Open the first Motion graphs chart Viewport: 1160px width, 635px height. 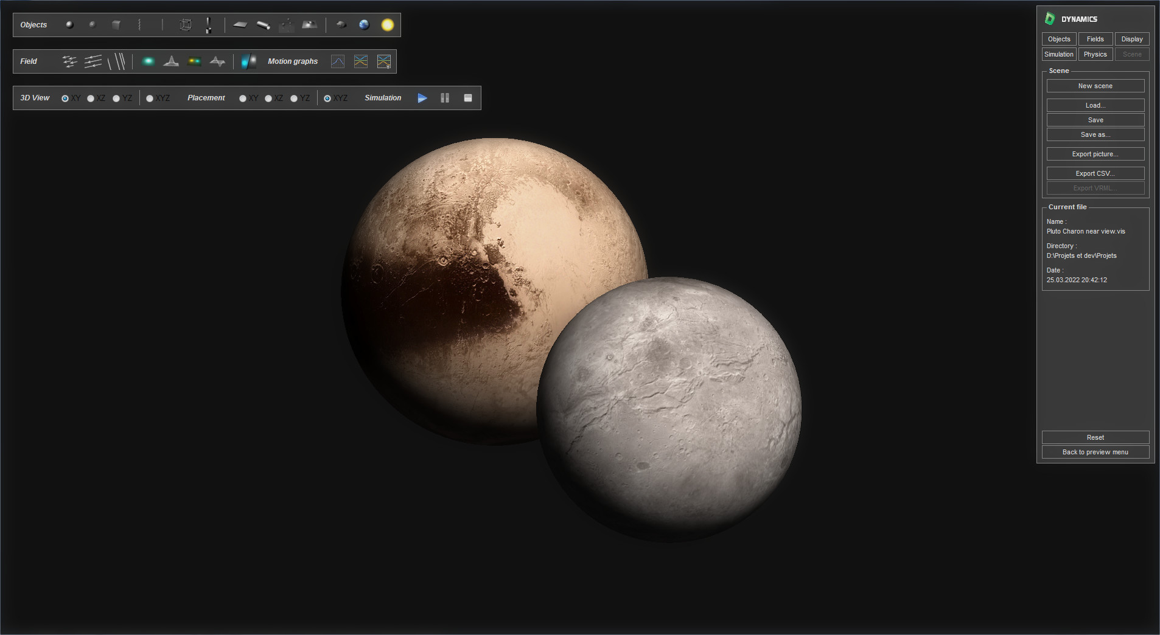(x=337, y=61)
